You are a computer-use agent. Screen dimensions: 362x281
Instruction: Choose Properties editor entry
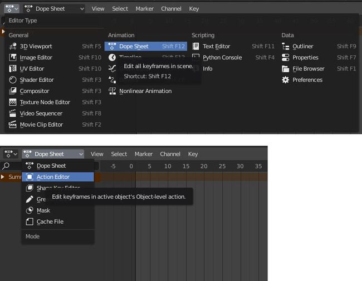pyautogui.click(x=319, y=57)
